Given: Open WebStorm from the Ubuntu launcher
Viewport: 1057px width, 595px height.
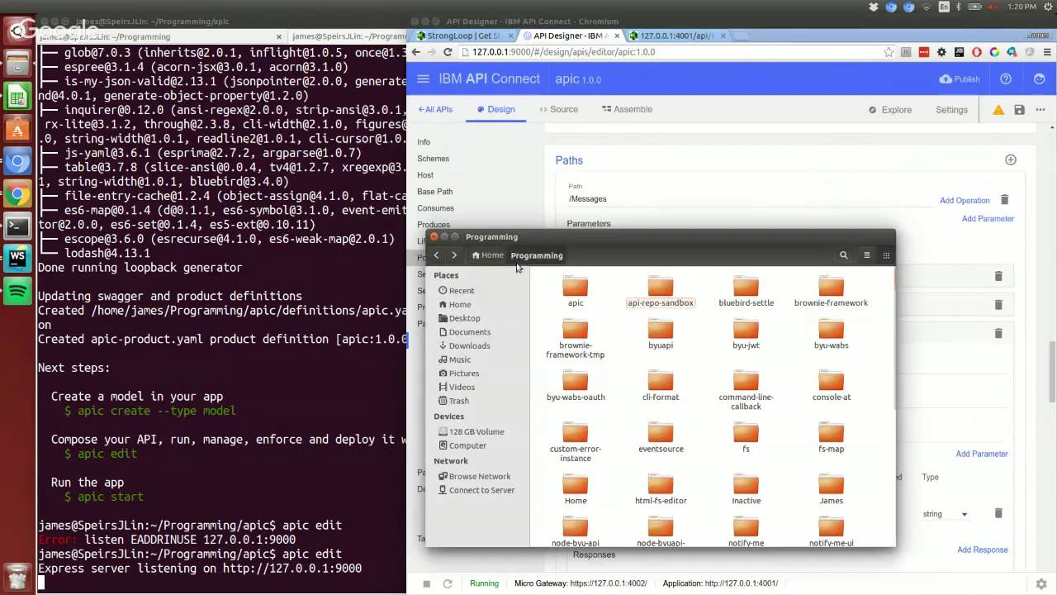Looking at the screenshot, I should (x=17, y=258).
